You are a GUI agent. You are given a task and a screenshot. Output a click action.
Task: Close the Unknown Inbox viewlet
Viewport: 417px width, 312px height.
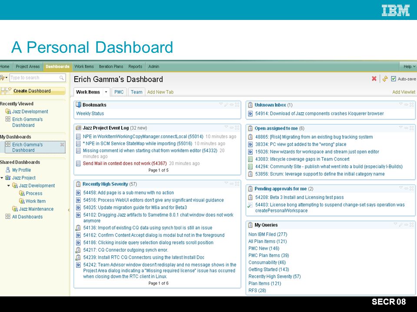pos(411,104)
